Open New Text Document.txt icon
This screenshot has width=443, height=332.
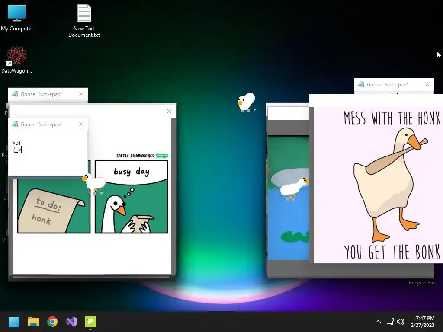coord(84,21)
